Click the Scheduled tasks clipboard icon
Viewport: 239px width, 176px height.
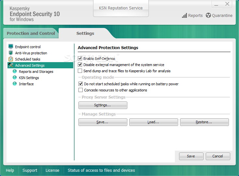(x=11, y=59)
